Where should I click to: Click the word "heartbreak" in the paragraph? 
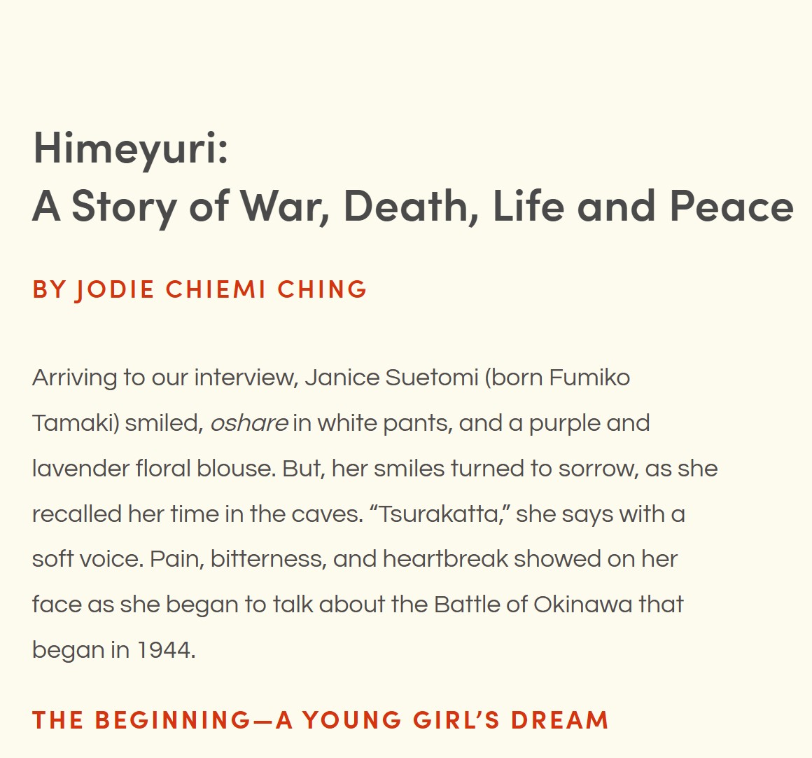pyautogui.click(x=445, y=559)
